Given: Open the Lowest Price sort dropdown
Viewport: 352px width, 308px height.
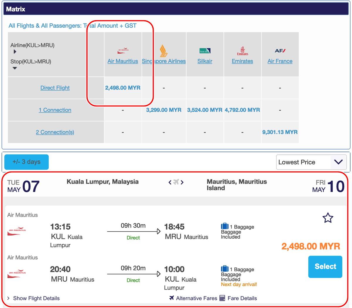Looking at the screenshot, I should (312, 162).
